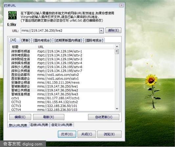Screen dimensions: 175x147
Task: Refresh list with 刷新(R) button
Action: [49, 117]
